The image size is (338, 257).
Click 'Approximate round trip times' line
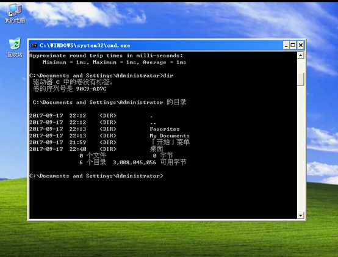(106, 56)
